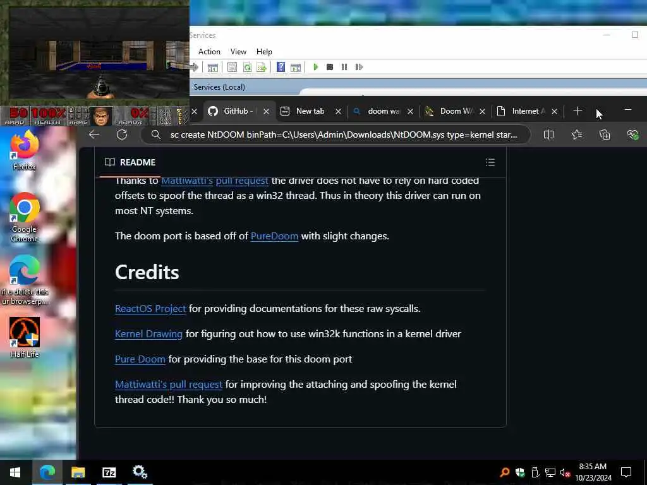
Task: Select Services (Local) header
Action: 219,87
